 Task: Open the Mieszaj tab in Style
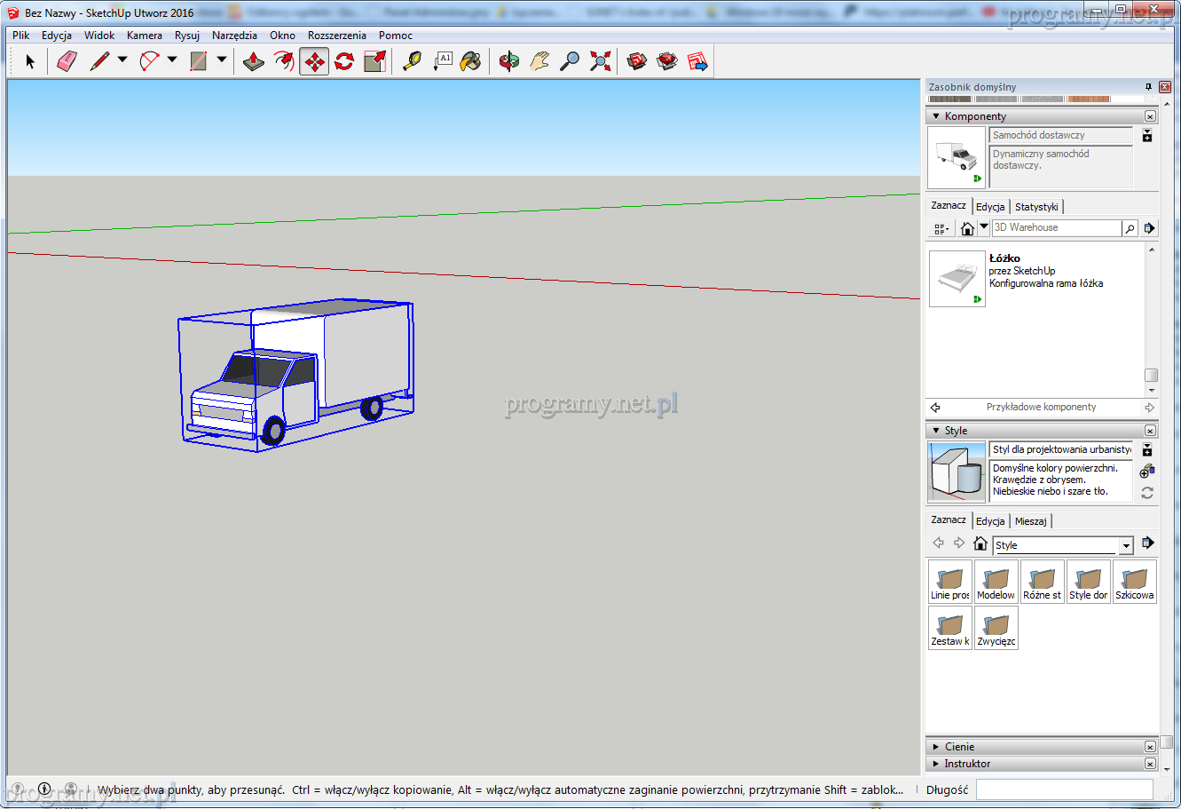pos(1030,521)
